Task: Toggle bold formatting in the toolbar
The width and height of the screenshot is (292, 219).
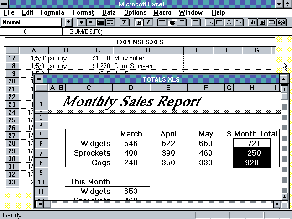Action: pos(139,22)
